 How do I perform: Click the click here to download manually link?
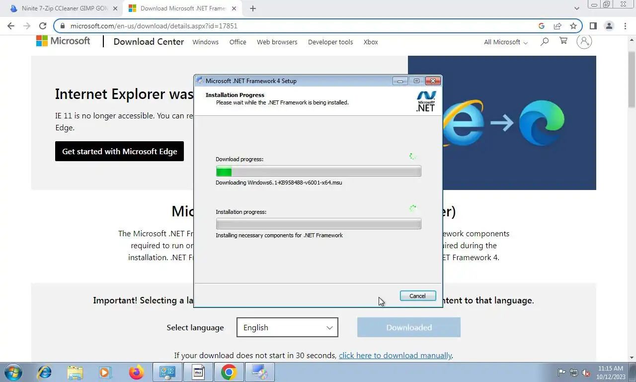pyautogui.click(x=395, y=356)
